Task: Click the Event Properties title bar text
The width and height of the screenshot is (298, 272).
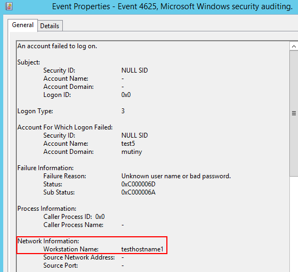Action: pos(172,7)
